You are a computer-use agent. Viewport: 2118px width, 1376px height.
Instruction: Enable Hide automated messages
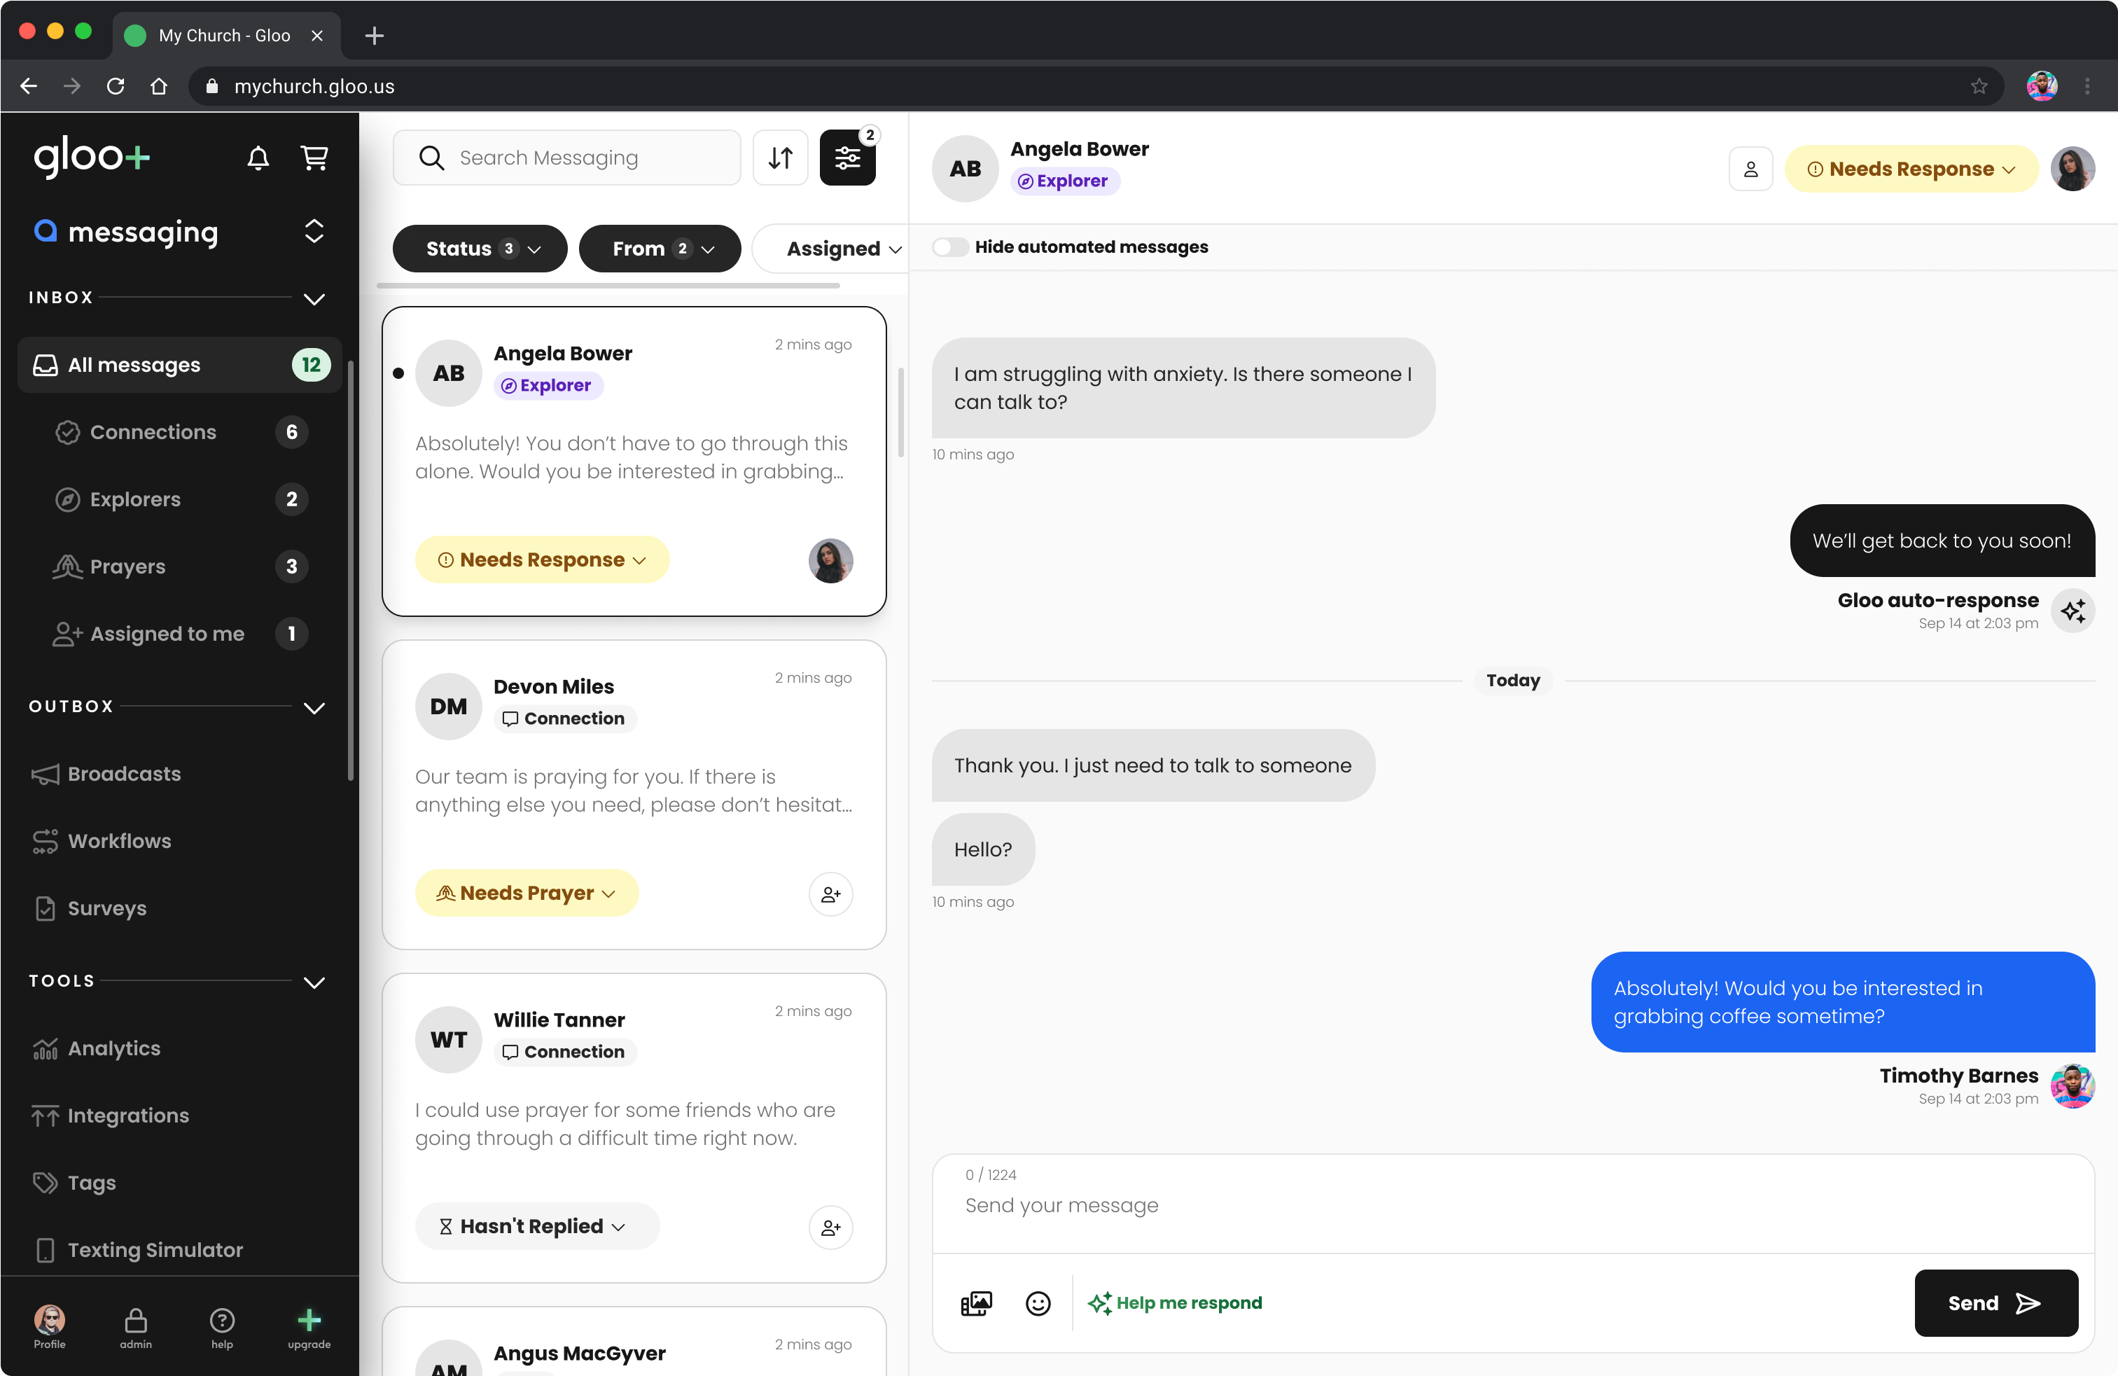[x=949, y=247]
